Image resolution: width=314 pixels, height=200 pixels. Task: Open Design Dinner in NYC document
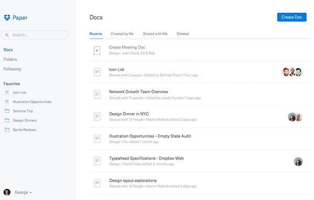pos(129,114)
